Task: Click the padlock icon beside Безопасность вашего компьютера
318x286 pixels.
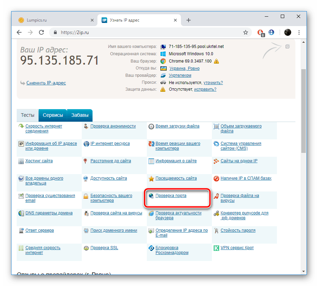Action: tap(86, 196)
